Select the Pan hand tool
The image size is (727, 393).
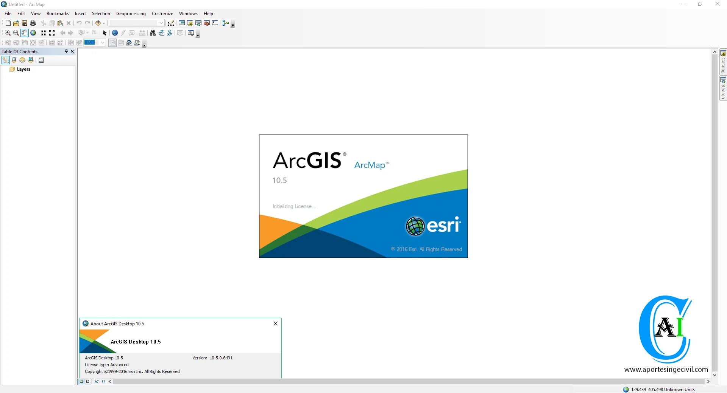click(x=24, y=33)
